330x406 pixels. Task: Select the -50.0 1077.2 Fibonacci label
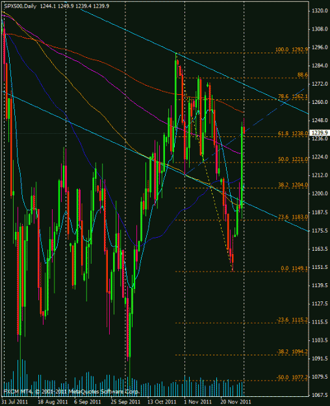pos(292,377)
